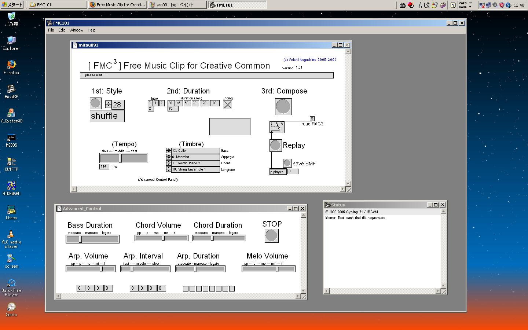Click the speaker volume icon in system tray

495,5
